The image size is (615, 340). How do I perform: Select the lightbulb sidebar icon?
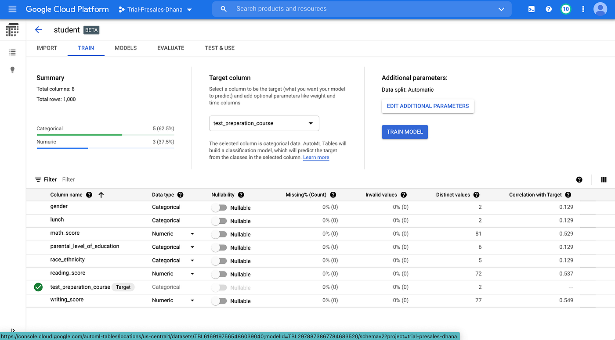tap(12, 69)
